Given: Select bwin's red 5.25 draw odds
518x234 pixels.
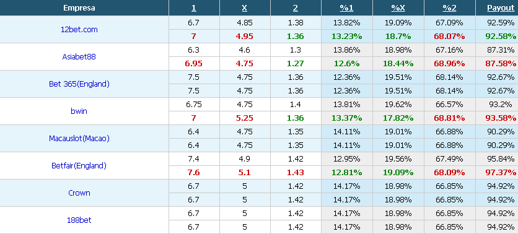Looking at the screenshot, I should (245, 118).
